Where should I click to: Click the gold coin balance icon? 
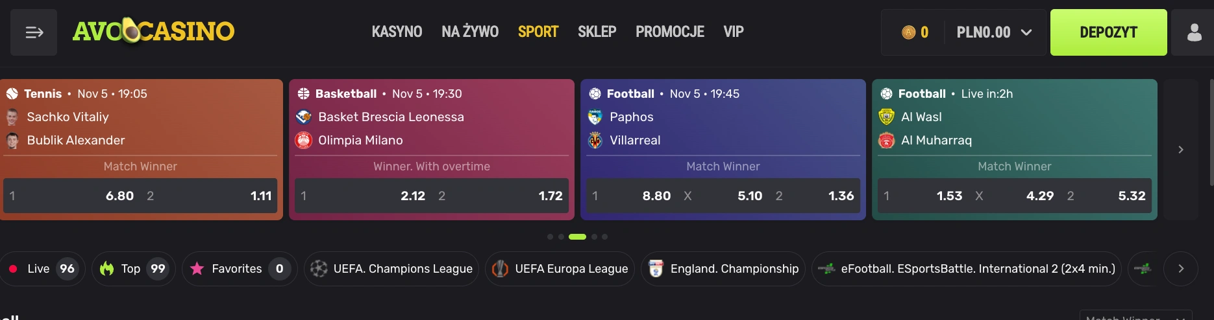click(x=909, y=32)
